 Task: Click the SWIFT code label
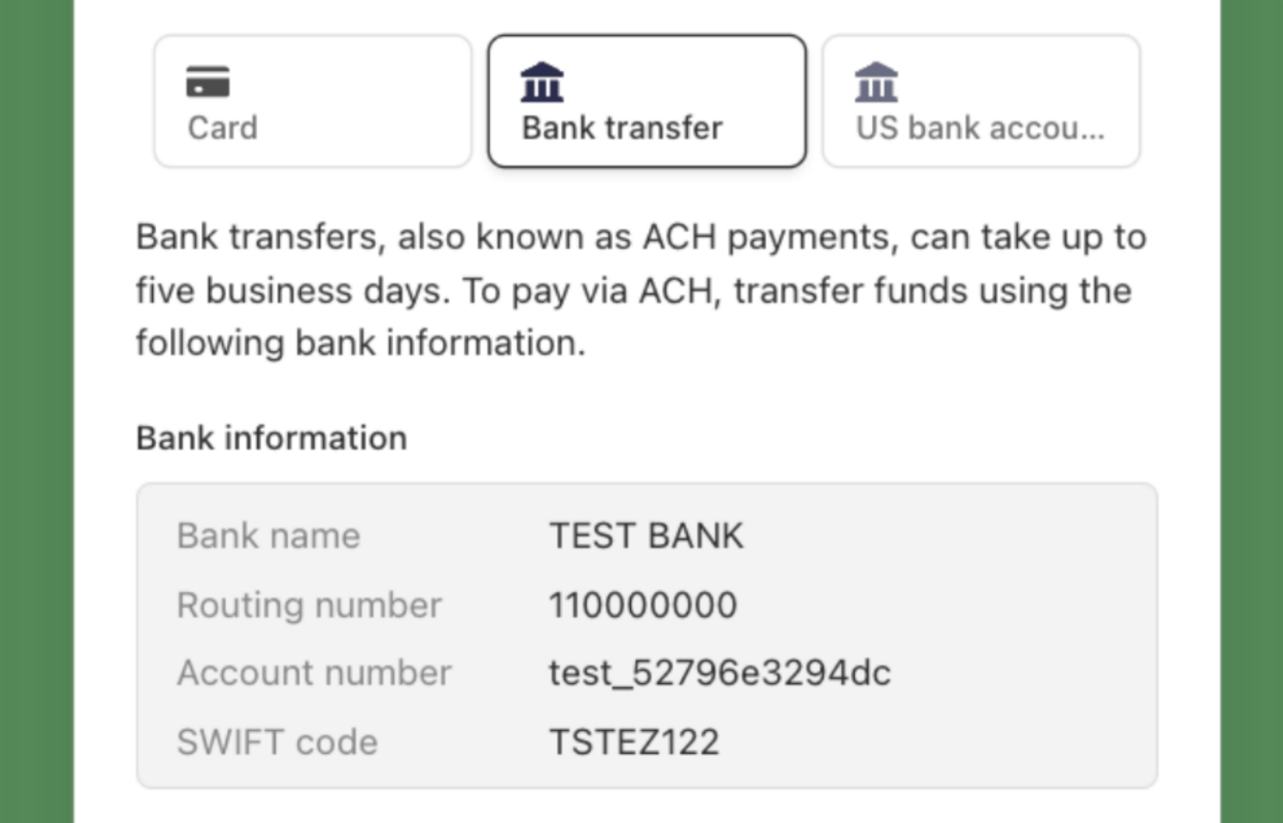[277, 741]
